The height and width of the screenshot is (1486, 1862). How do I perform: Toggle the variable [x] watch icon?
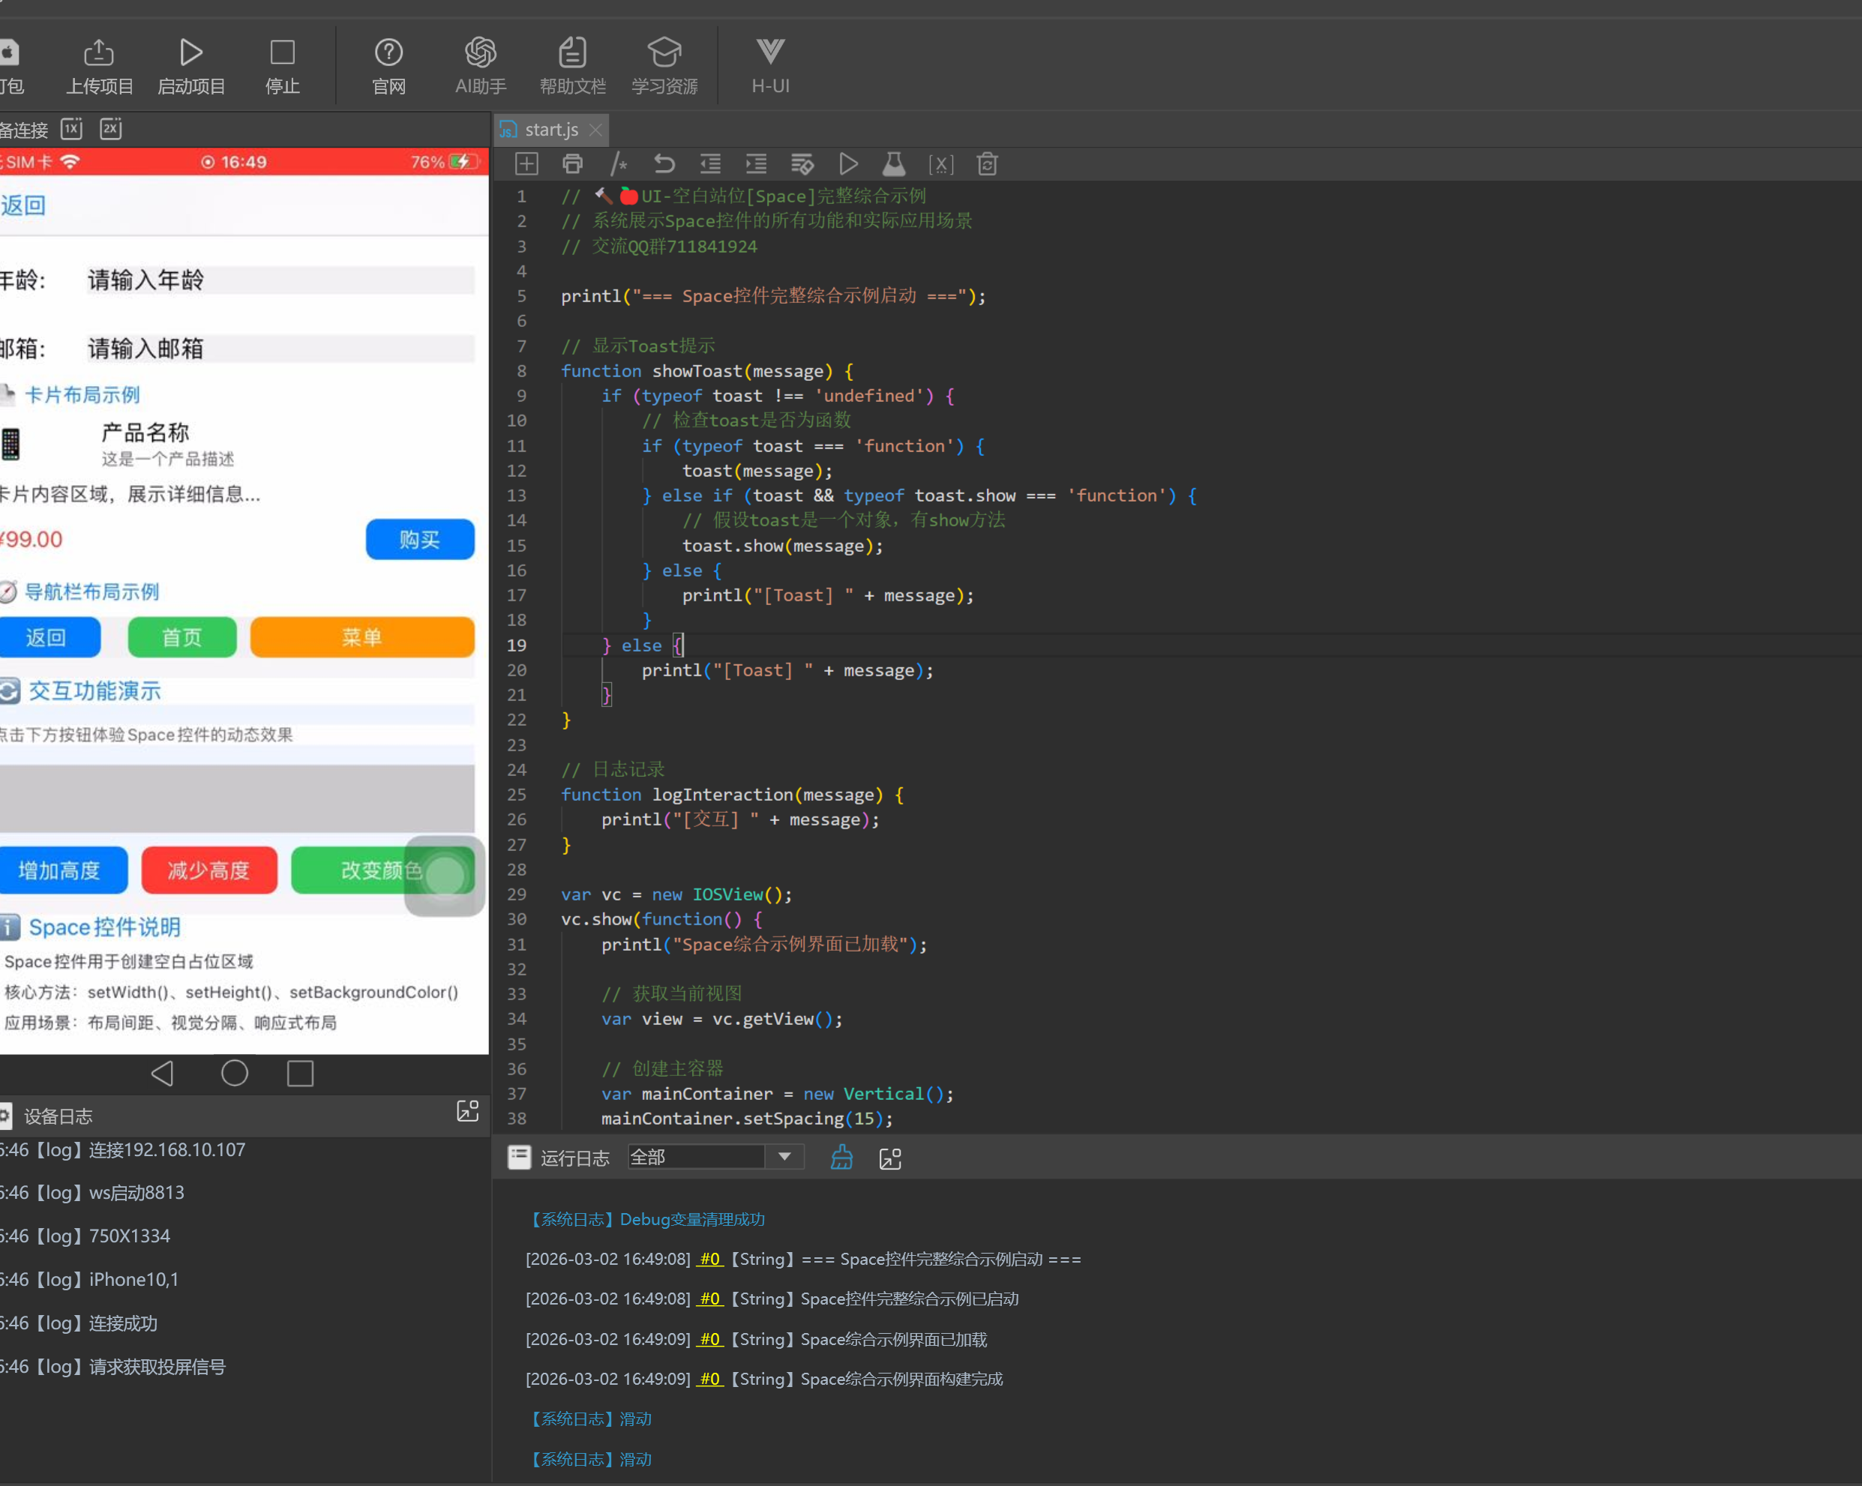(x=940, y=164)
